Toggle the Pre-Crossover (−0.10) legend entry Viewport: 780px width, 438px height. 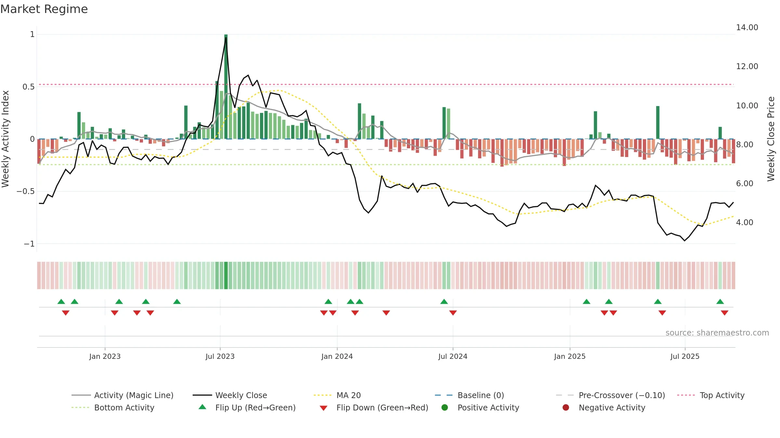point(610,395)
